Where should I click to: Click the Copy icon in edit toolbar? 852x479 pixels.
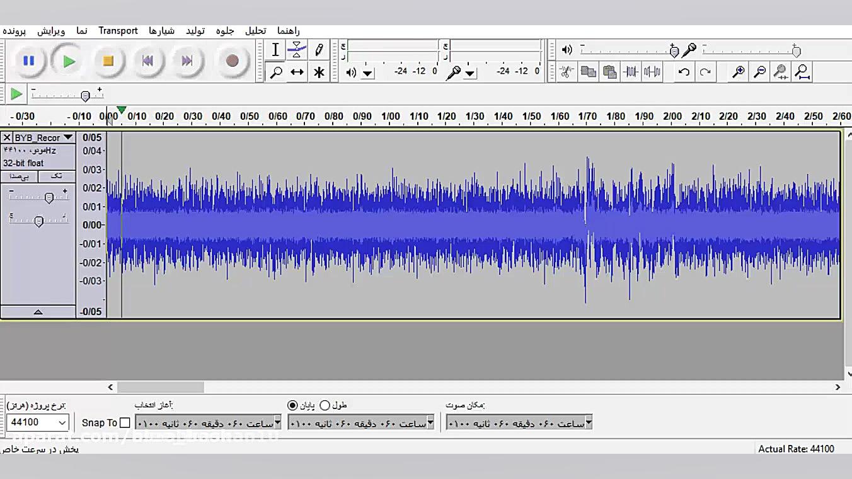(x=588, y=71)
